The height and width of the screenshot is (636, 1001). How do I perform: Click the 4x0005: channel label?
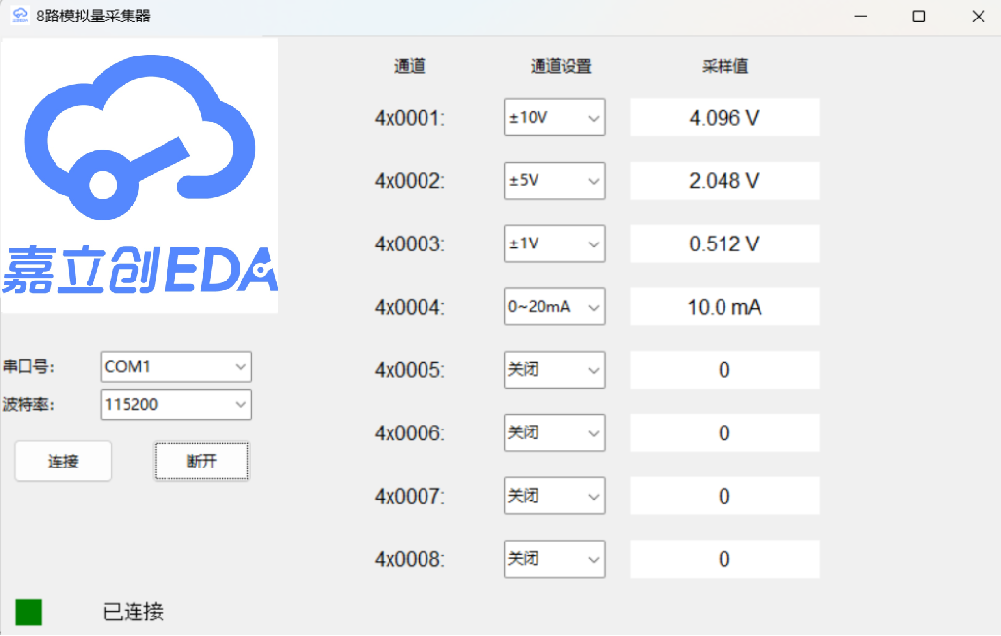click(409, 370)
